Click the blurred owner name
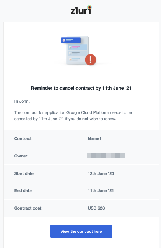161x248 pixels. 106,155
